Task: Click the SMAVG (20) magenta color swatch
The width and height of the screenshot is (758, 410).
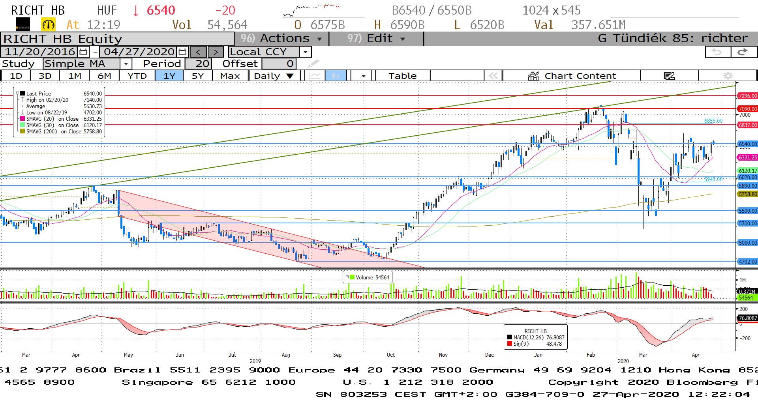Action: tap(23, 119)
